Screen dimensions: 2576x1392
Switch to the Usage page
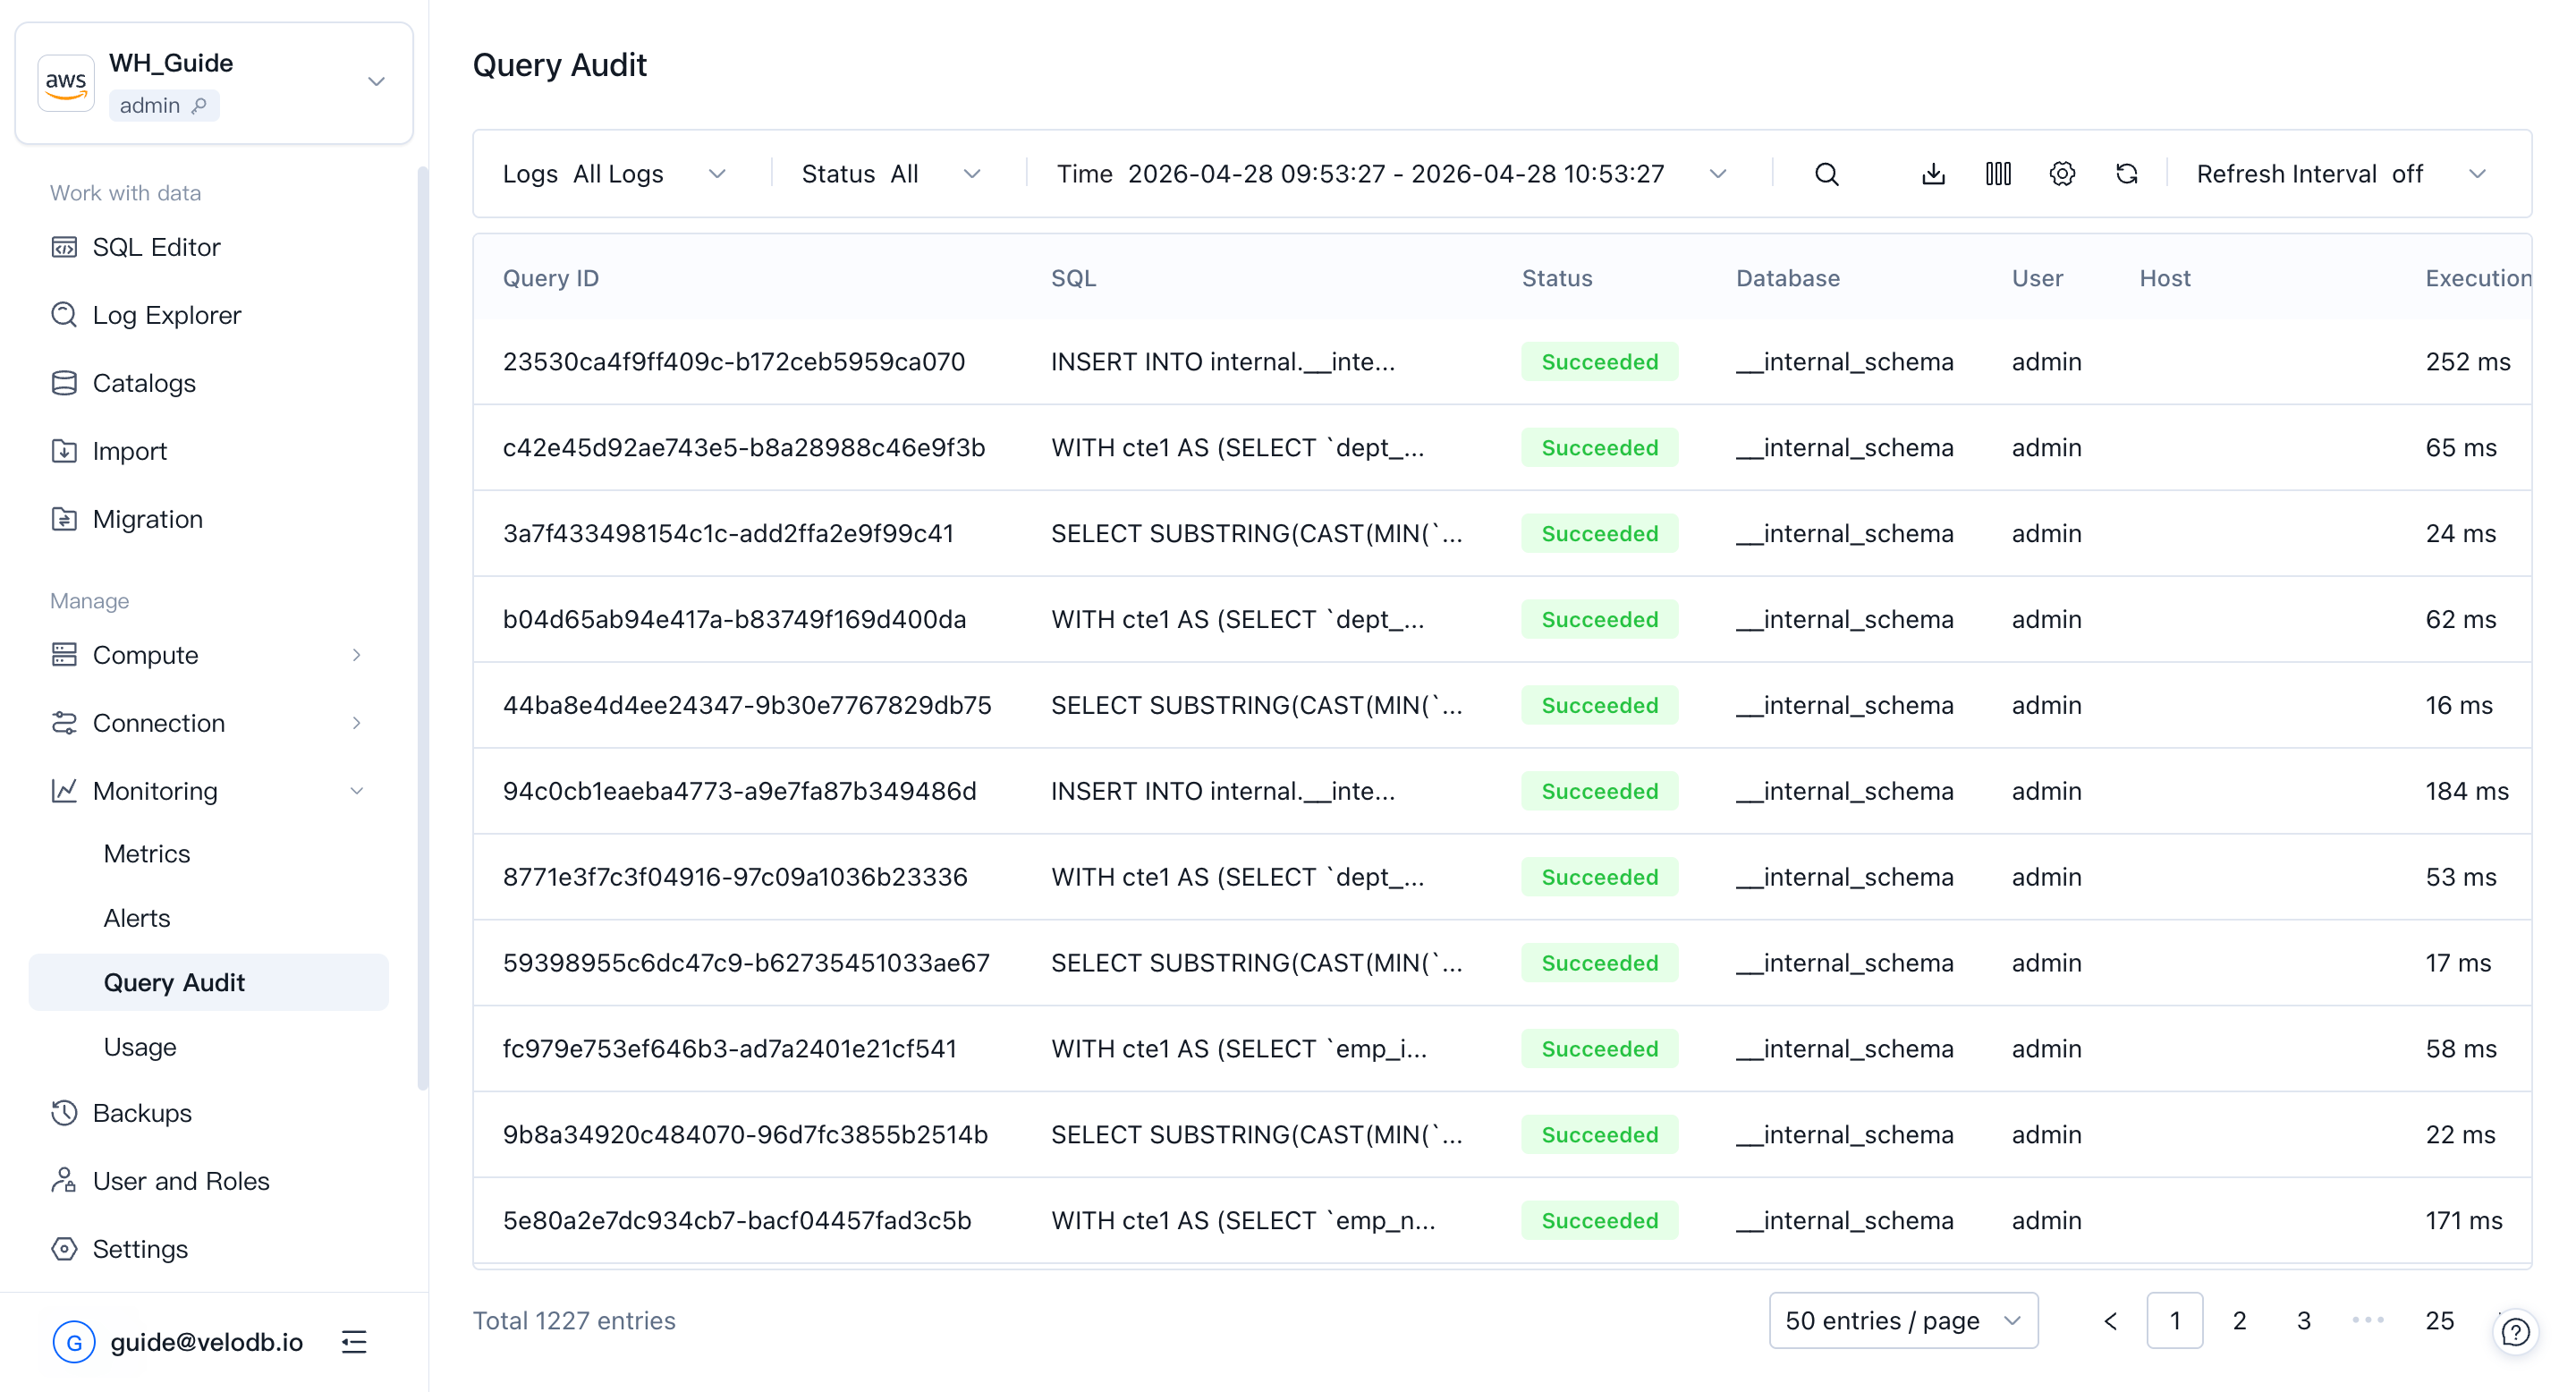(x=140, y=1047)
